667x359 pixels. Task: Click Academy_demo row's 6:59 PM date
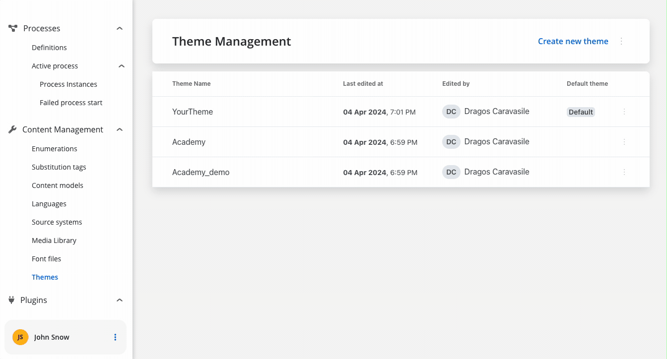[x=380, y=173]
